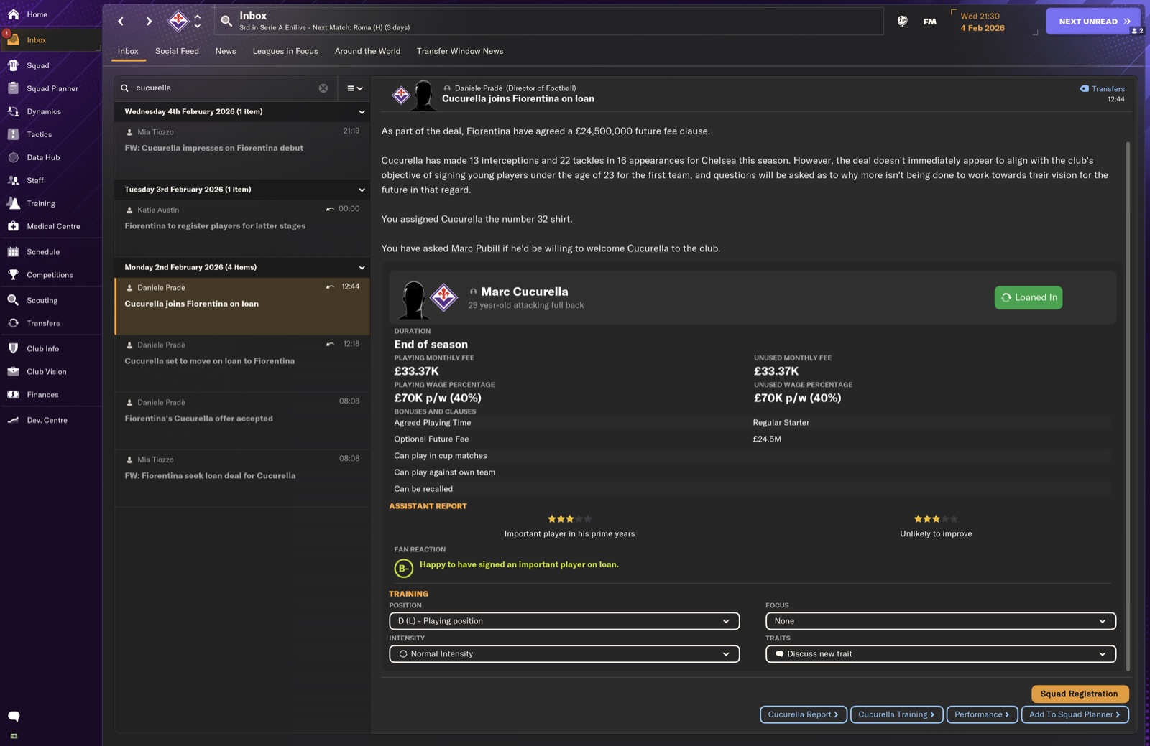The height and width of the screenshot is (746, 1150).
Task: Click the magnifier search icon in title bar
Action: [226, 21]
